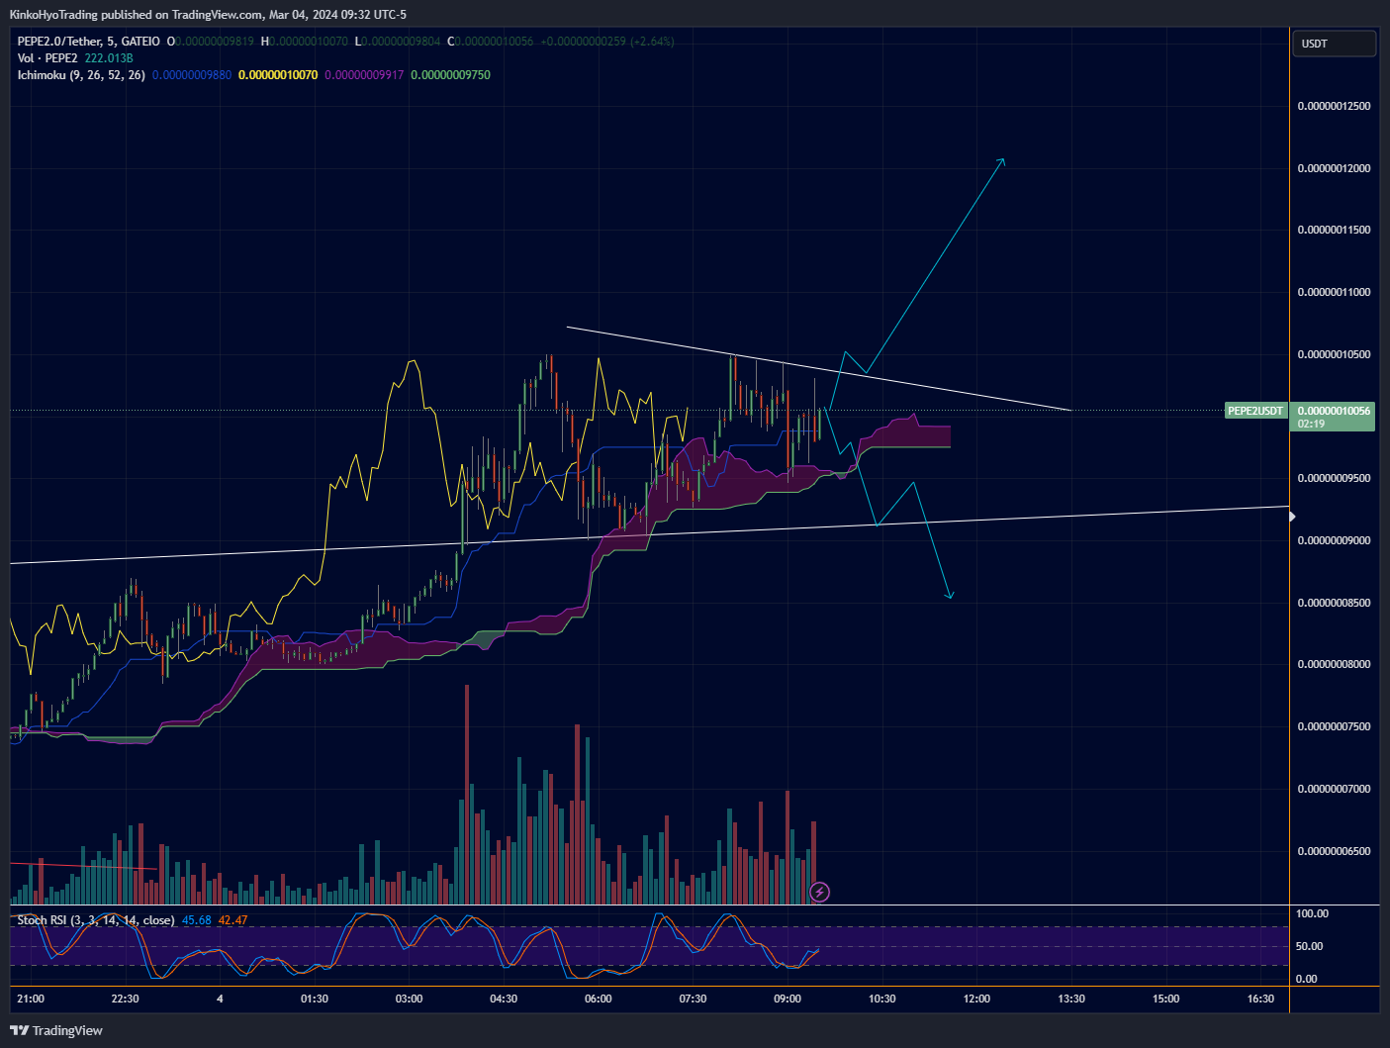The height and width of the screenshot is (1048, 1390).
Task: Click the 01:30 time axis label
Action: click(x=315, y=999)
